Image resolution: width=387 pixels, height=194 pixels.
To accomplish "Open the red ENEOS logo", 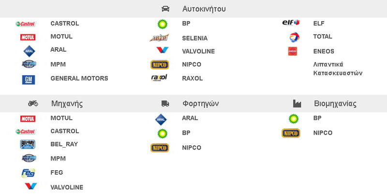I will 293,51.
